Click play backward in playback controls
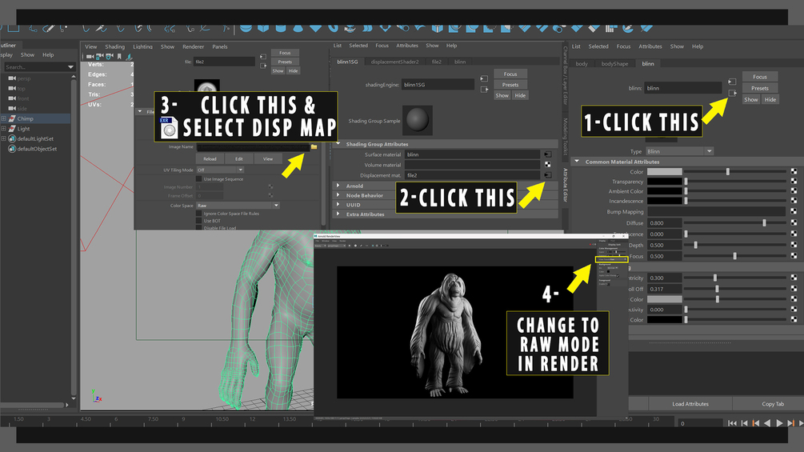804x452 pixels. tap(767, 422)
